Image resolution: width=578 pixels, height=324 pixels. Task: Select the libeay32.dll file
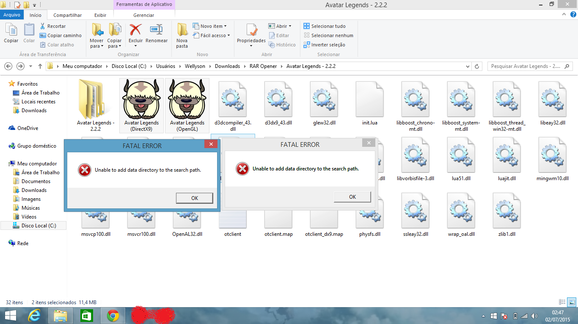pyautogui.click(x=553, y=103)
